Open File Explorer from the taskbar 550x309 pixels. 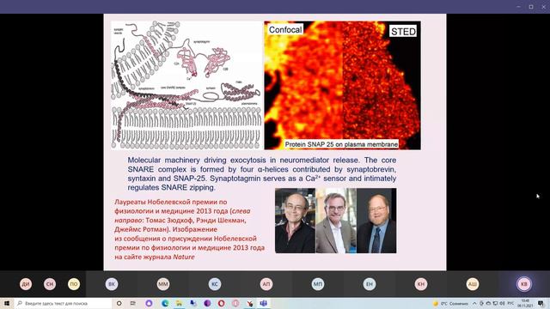click(179, 303)
